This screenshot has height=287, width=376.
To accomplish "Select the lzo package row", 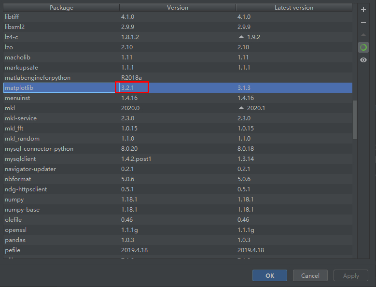I will pyautogui.click(x=178, y=47).
